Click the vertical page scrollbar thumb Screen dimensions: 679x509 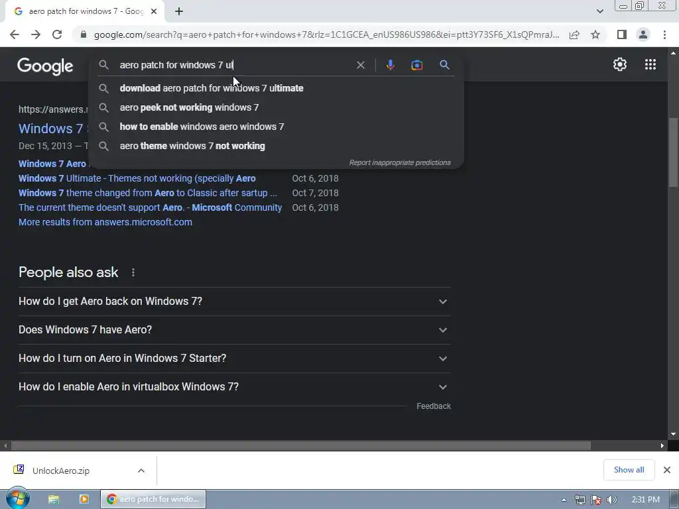tap(674, 152)
